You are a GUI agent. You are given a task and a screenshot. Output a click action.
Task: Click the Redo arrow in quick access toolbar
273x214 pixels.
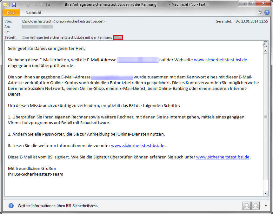(28, 5)
